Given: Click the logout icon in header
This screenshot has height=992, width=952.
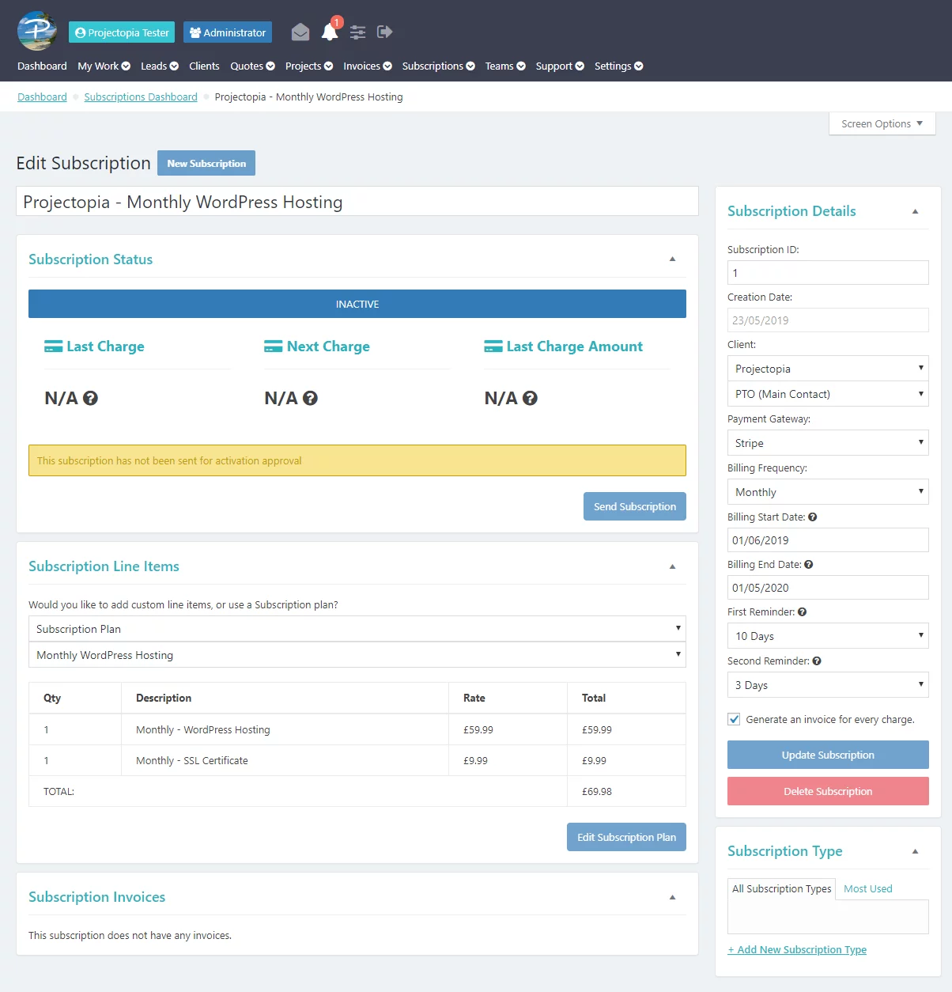Looking at the screenshot, I should 385,32.
